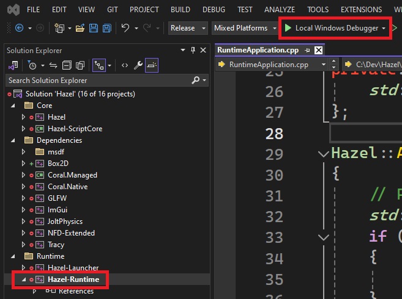Start Local Windows Debugger
This screenshot has height=299, width=402.
tap(332, 28)
